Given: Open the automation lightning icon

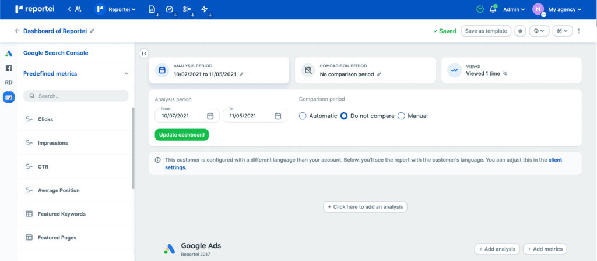Looking at the screenshot, I should [x=205, y=9].
